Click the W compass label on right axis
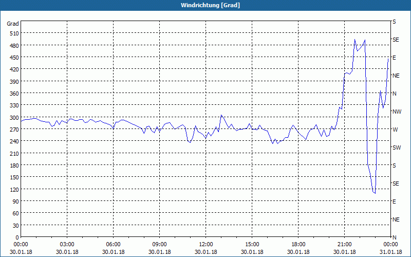The image size is (411, 257). [x=395, y=130]
